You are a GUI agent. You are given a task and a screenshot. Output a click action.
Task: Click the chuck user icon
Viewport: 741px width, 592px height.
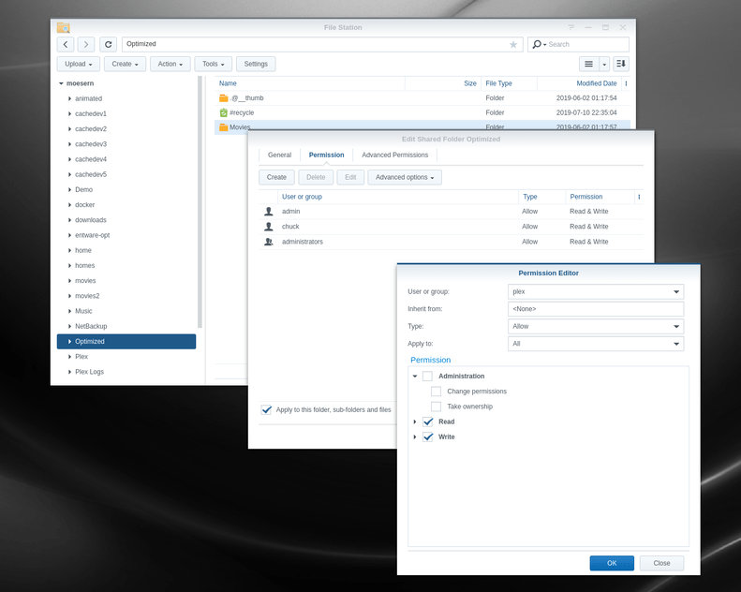click(269, 227)
